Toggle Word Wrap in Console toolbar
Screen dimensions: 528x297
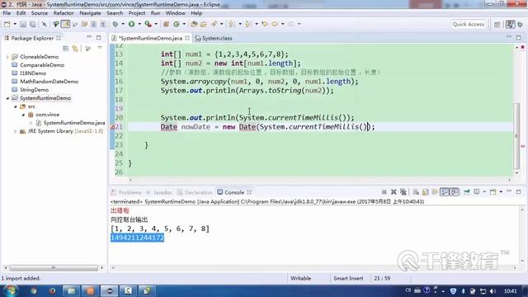[435, 192]
